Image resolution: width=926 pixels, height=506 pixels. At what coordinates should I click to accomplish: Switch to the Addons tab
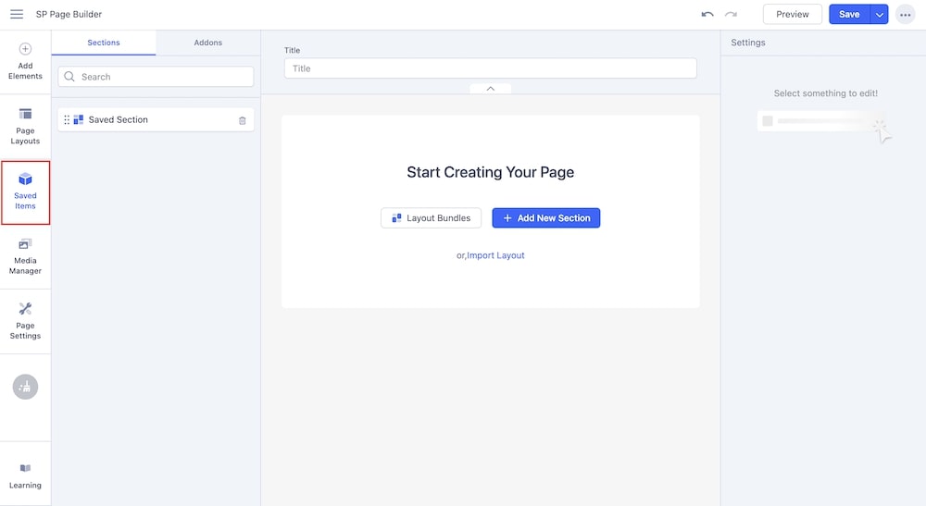(207, 43)
